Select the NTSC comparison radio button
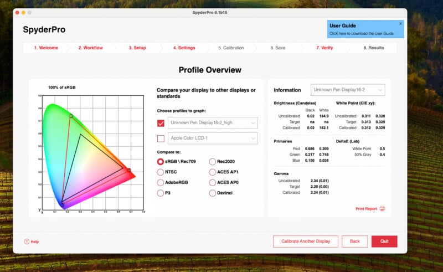This screenshot has width=443, height=272. pos(160,172)
